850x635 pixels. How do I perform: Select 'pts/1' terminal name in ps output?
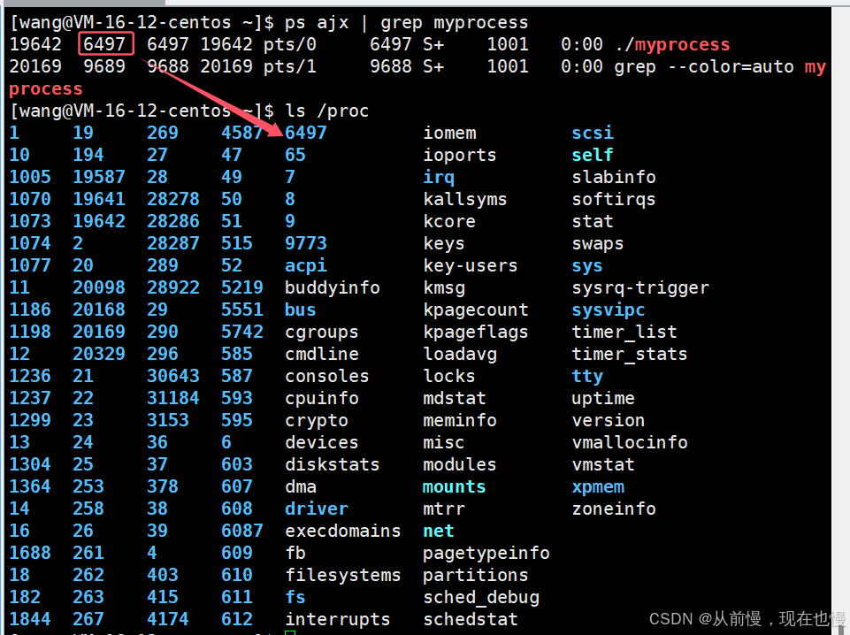pos(290,66)
